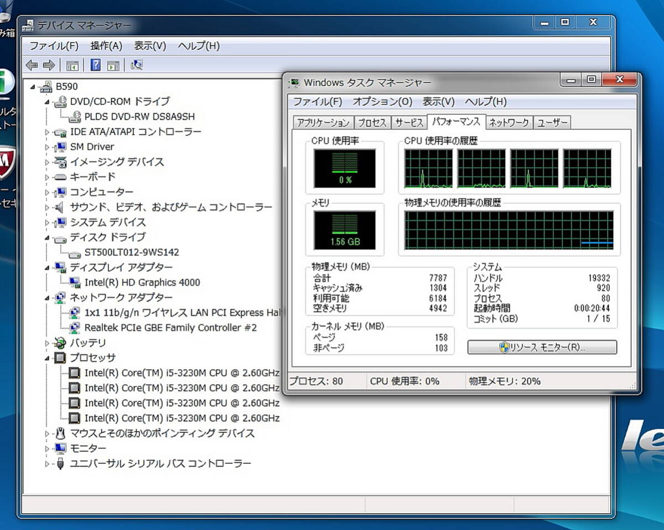The image size is (664, 530).
Task: Click the 起動時間 value 0:00:20:44
Action: (592, 308)
